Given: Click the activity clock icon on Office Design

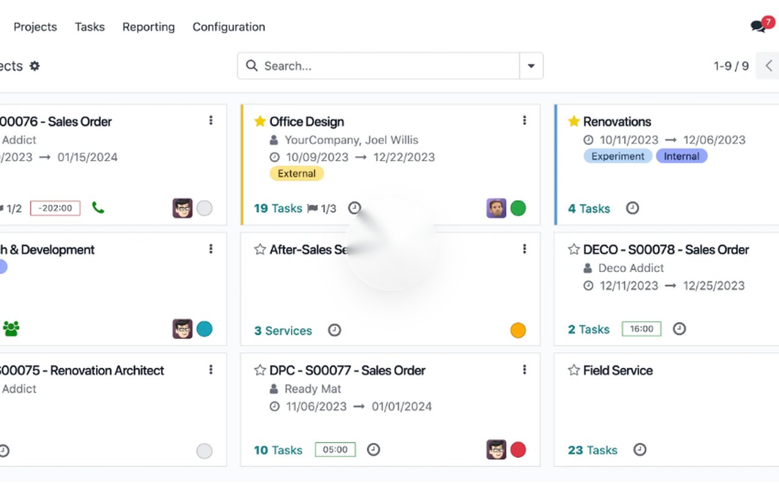Looking at the screenshot, I should click(x=354, y=208).
